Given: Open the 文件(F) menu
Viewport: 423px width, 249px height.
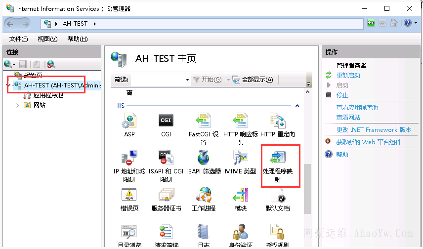Looking at the screenshot, I should coord(19,39).
